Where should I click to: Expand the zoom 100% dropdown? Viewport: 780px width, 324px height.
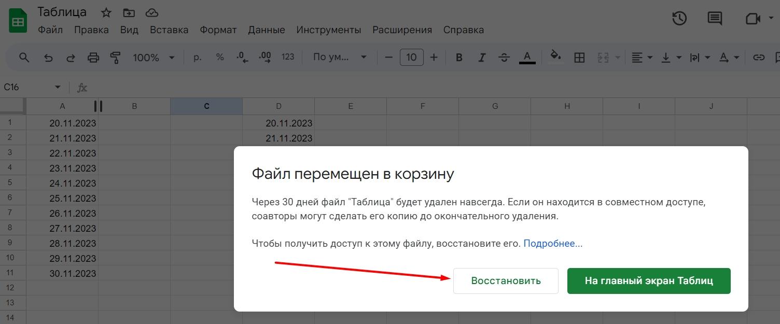(154, 58)
